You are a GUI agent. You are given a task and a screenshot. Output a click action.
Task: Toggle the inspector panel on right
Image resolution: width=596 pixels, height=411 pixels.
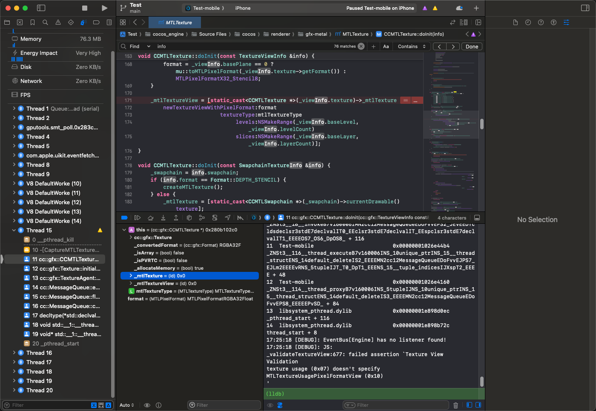[585, 8]
